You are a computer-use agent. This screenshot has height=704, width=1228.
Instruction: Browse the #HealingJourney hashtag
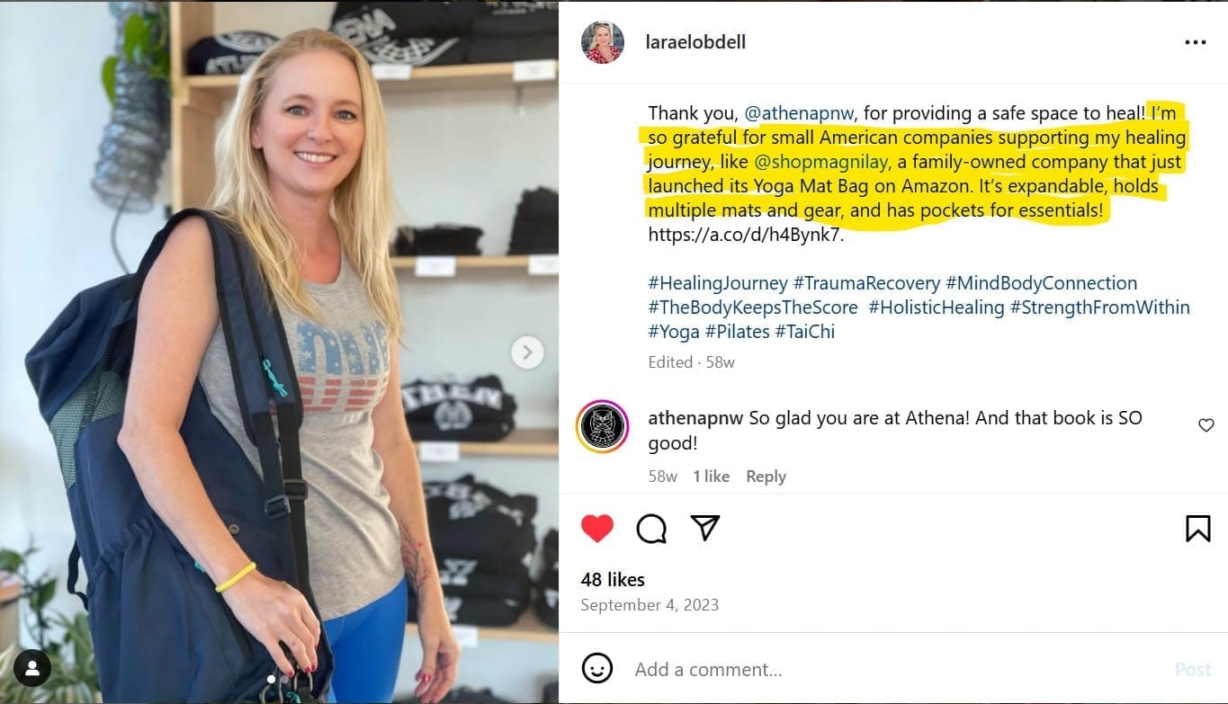point(718,283)
